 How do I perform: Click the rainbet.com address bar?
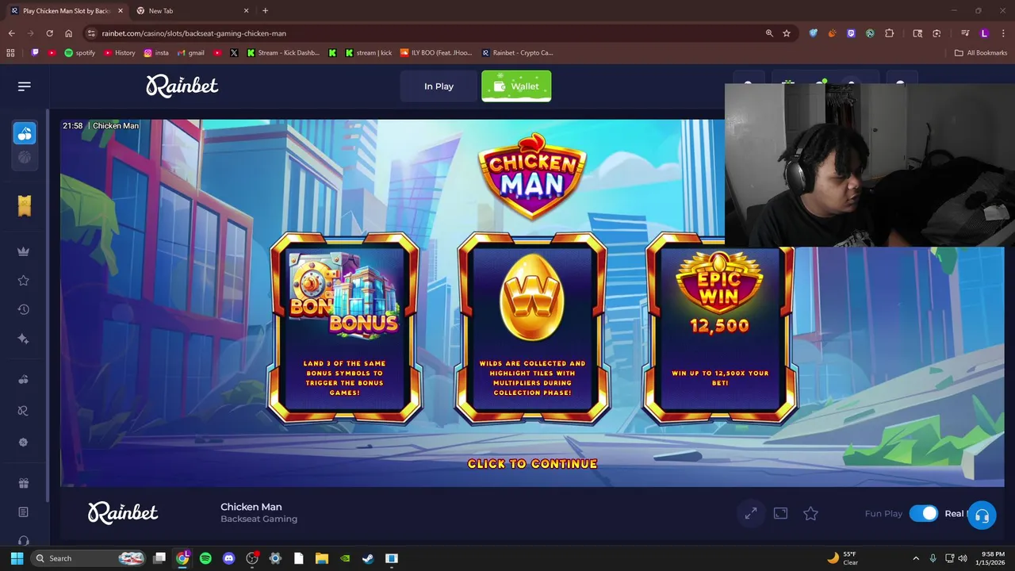[428, 33]
